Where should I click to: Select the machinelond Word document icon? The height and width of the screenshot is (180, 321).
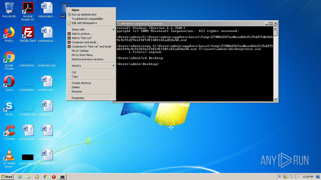point(47,34)
